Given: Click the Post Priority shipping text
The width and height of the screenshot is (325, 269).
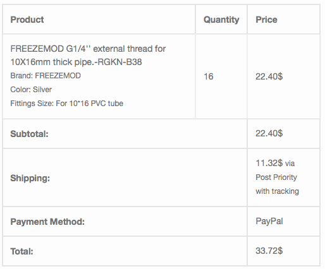Looking at the screenshot, I should [276, 177].
